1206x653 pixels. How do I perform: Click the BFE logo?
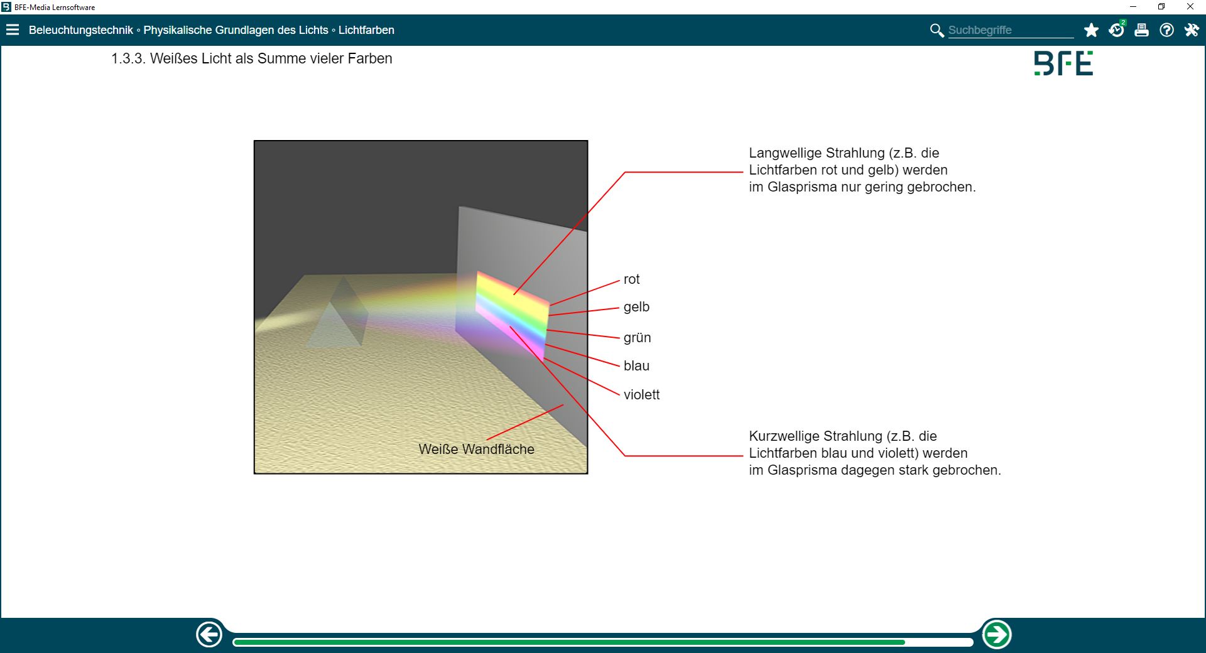[x=1063, y=63]
